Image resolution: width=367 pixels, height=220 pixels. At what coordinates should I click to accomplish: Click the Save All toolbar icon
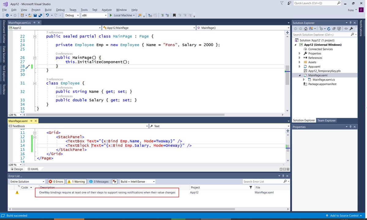tap(41, 15)
